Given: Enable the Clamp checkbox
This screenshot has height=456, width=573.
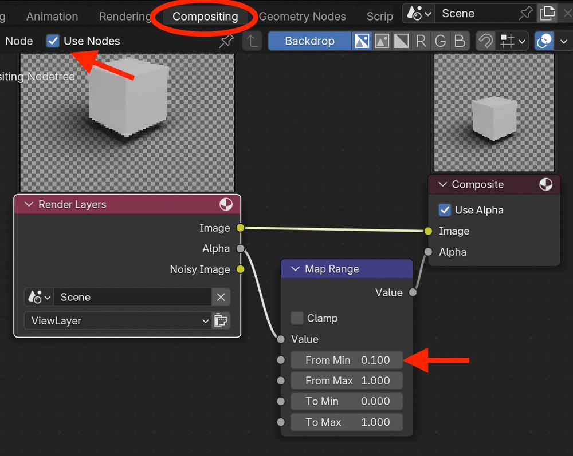Looking at the screenshot, I should pos(297,318).
